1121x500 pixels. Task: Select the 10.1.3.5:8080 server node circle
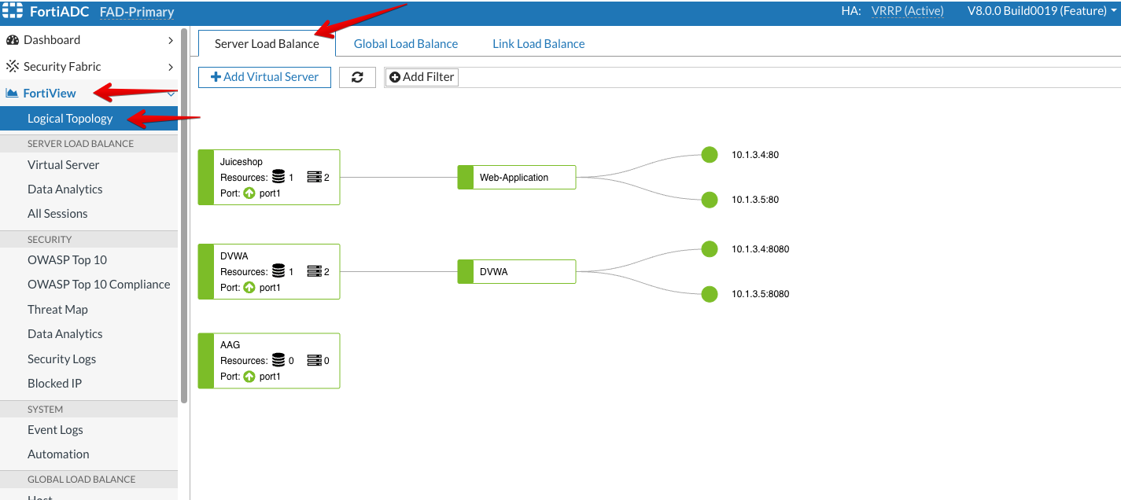pyautogui.click(x=710, y=294)
